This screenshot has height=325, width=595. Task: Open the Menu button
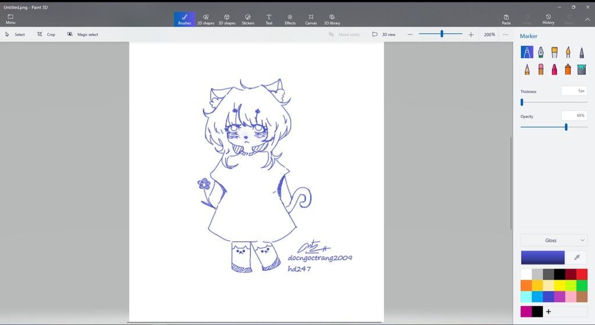pyautogui.click(x=10, y=19)
